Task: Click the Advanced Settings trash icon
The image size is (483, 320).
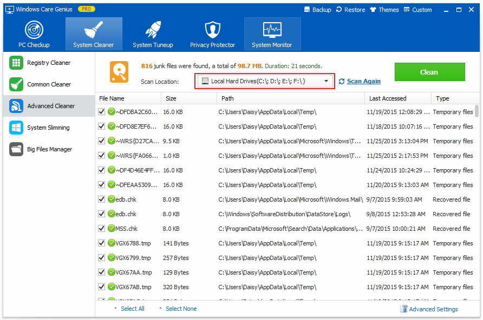Action: tap(404, 309)
